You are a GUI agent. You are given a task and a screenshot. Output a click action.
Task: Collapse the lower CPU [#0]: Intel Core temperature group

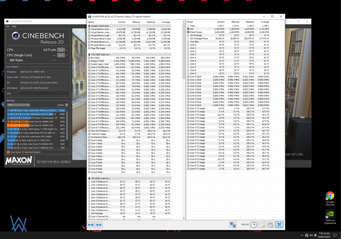pyautogui.click(x=129, y=178)
